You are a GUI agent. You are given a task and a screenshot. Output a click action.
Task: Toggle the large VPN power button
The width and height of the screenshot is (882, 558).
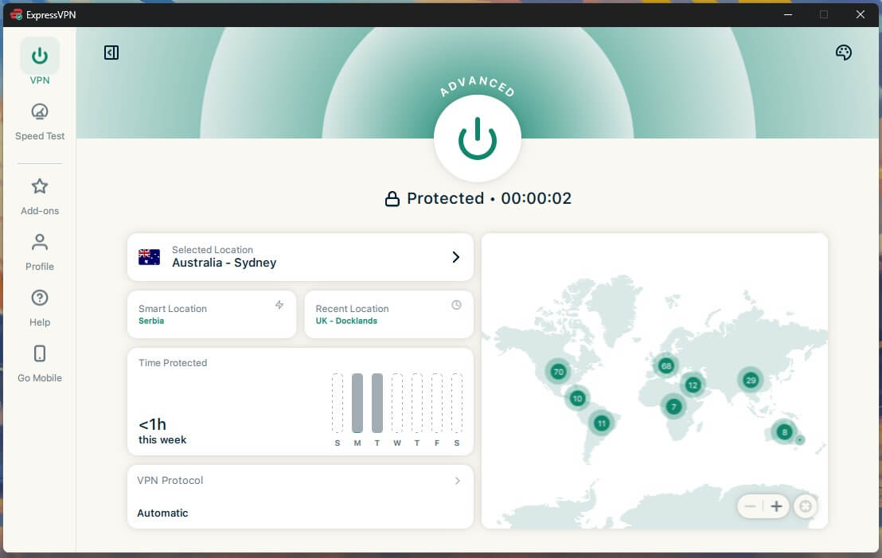point(477,139)
